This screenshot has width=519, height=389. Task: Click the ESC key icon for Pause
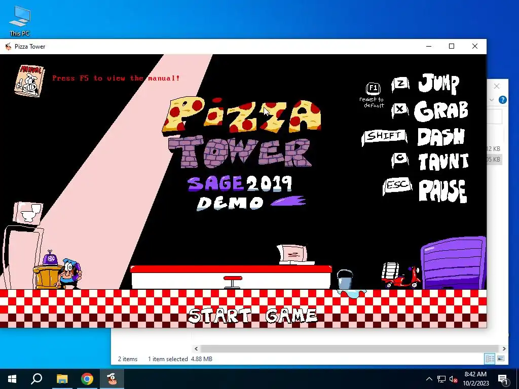397,185
